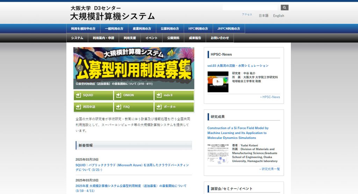Expand the 公開資料 navigation menu
This screenshot has width=358, height=194.
pos(173,38)
